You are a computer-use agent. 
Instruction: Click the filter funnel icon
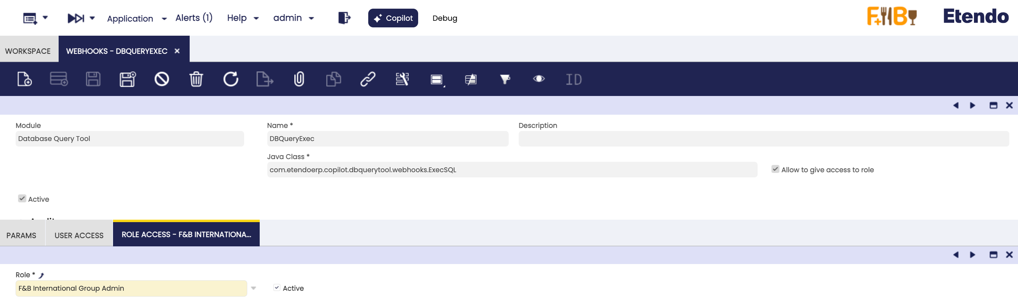pos(505,79)
